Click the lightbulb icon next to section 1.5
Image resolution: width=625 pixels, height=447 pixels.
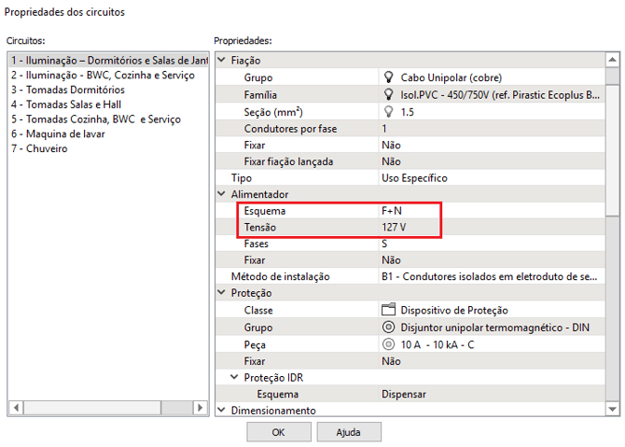coord(388,111)
